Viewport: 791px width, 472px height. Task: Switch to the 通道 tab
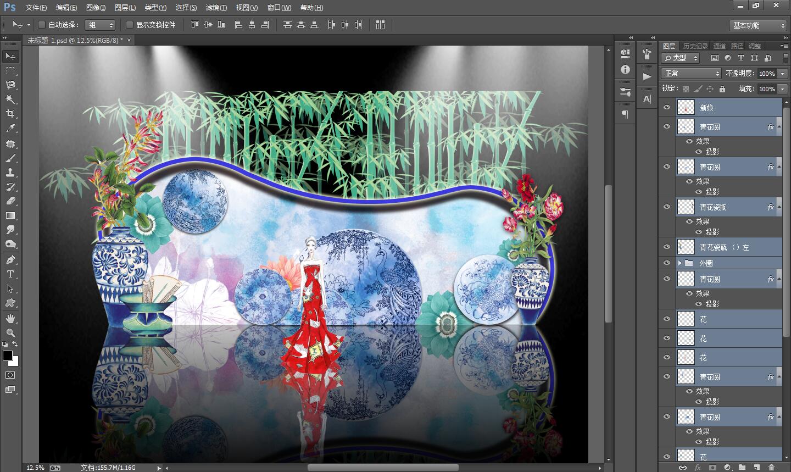[719, 46]
